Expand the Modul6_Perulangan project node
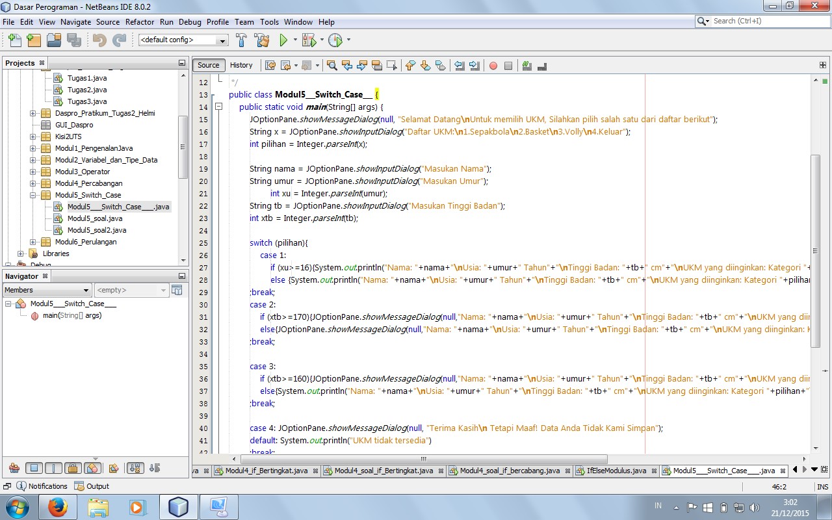Screen dimensions: 832x520 33,242
